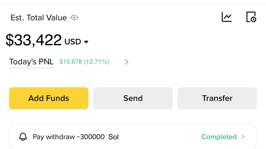This screenshot has width=266, height=149.
Task: Hide the estimated total value with eye icon
Action: [74, 18]
